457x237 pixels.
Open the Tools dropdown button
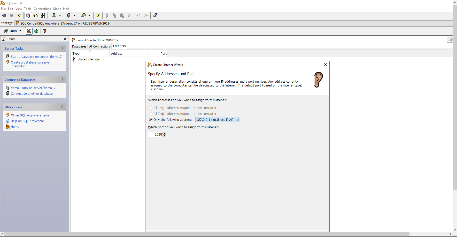(x=12, y=31)
